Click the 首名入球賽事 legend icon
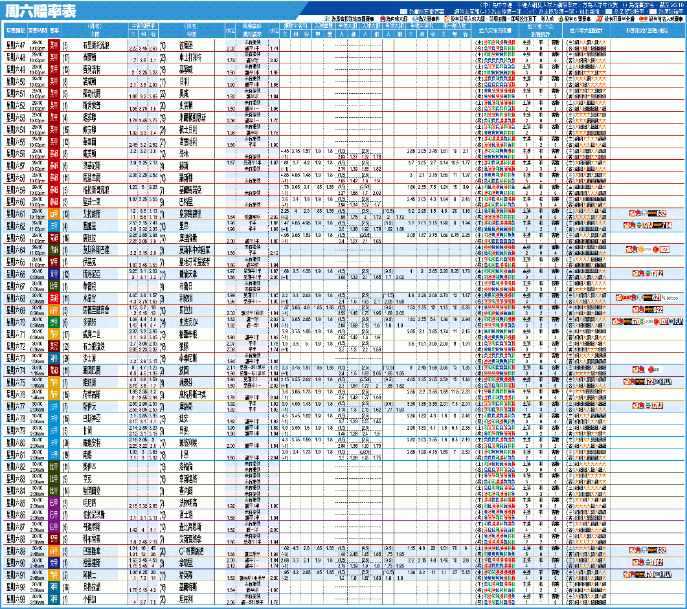The width and height of the screenshot is (687, 609). click(x=643, y=19)
